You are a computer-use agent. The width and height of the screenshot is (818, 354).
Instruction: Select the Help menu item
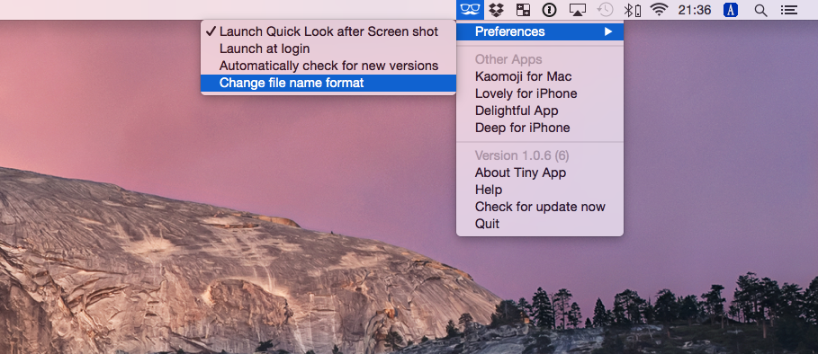pyautogui.click(x=540, y=190)
